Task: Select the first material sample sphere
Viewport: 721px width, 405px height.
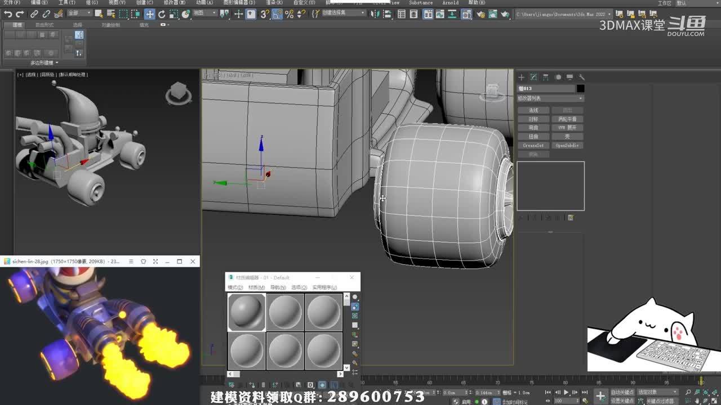Action: coord(247,312)
